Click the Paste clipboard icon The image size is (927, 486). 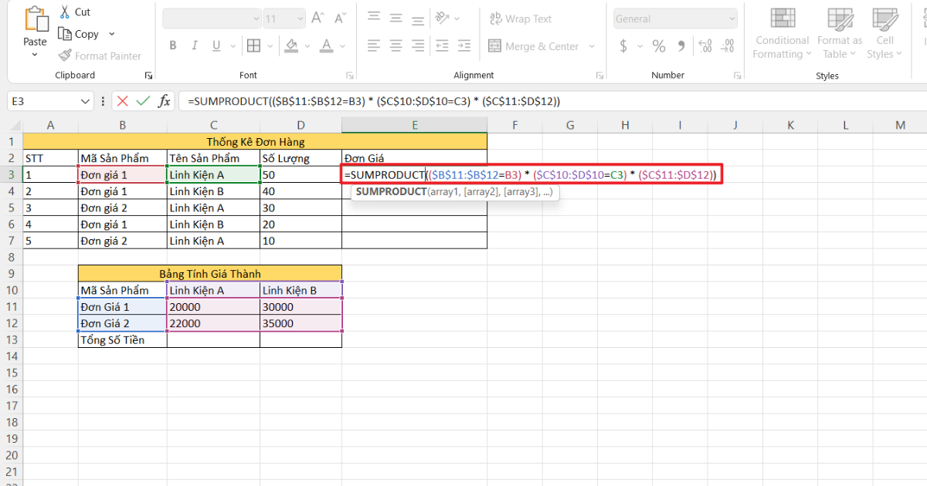click(35, 19)
